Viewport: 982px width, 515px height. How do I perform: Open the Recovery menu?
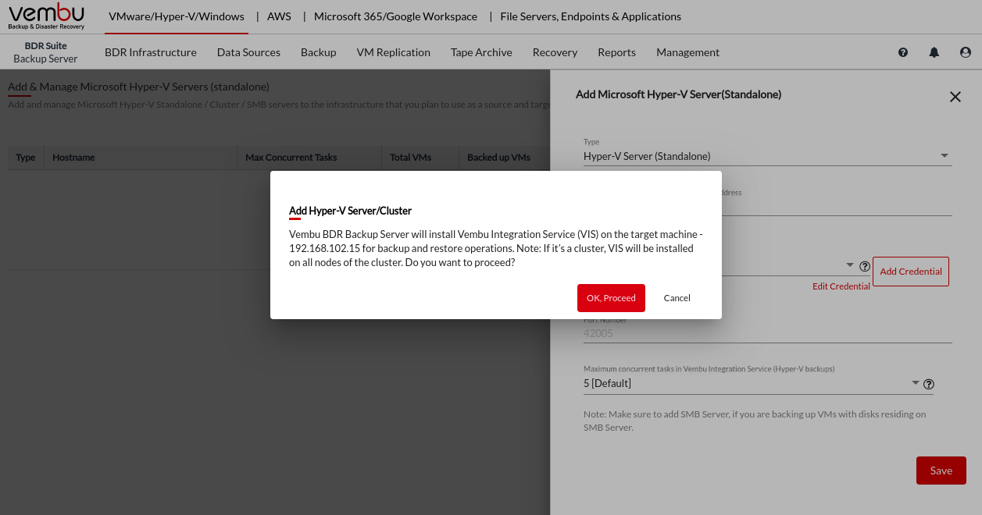click(x=555, y=52)
